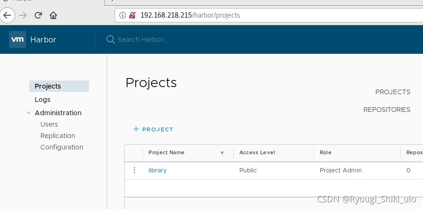This screenshot has width=423, height=209.
Task: Open Configuration under Administration
Action: coord(62,147)
